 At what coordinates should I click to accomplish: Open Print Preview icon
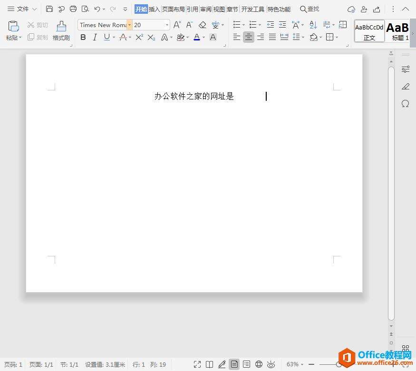pos(85,9)
